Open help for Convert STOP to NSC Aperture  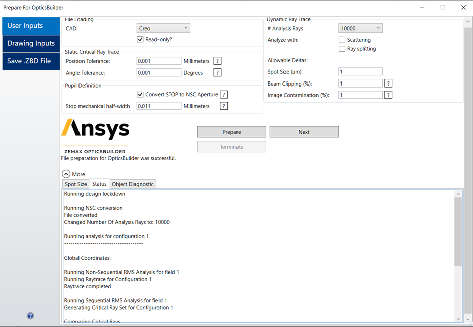[x=224, y=94]
